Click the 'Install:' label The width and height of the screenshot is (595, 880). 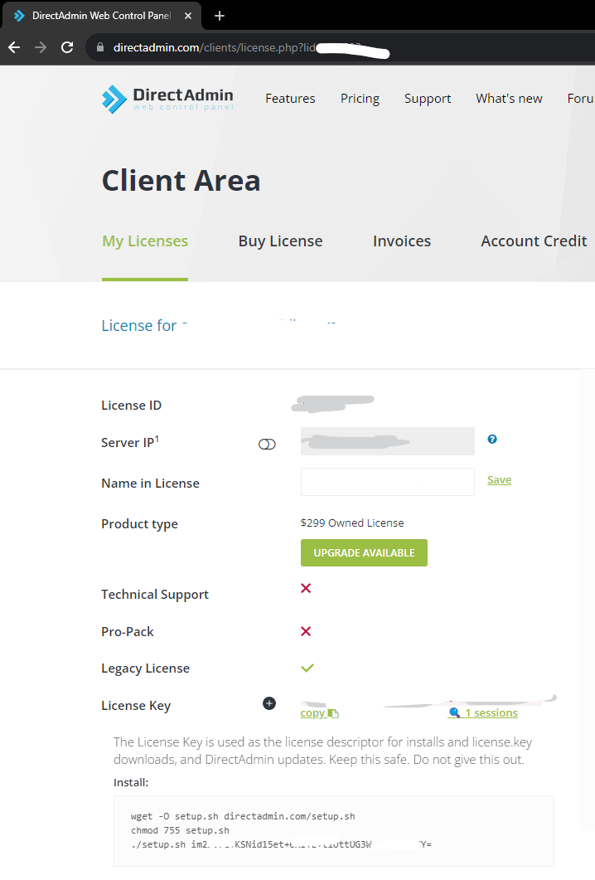[131, 782]
